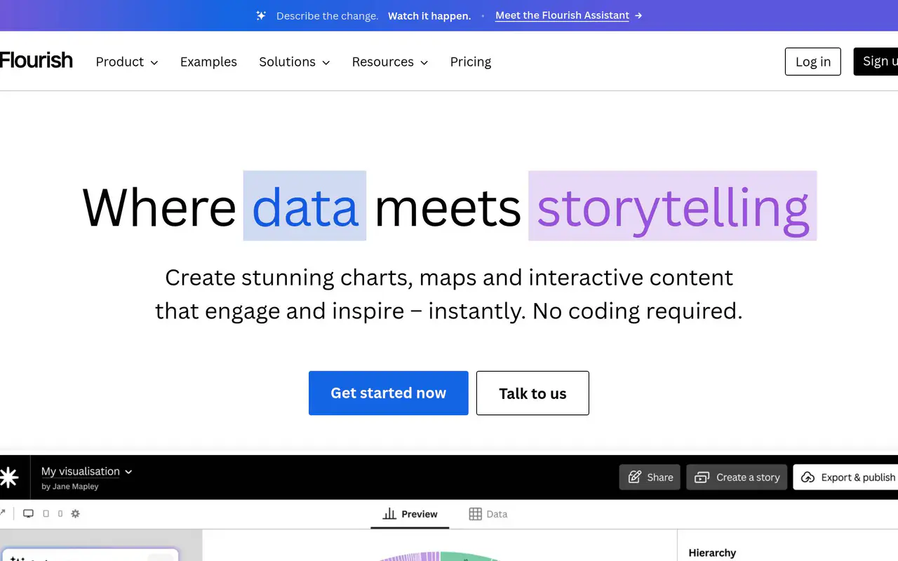Click the highlighted word storytelling
898x561 pixels.
click(x=672, y=206)
